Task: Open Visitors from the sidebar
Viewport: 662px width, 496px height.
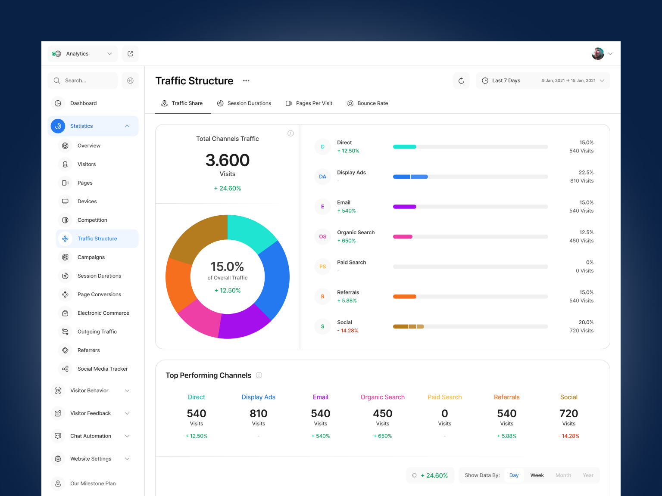Action: point(87,164)
